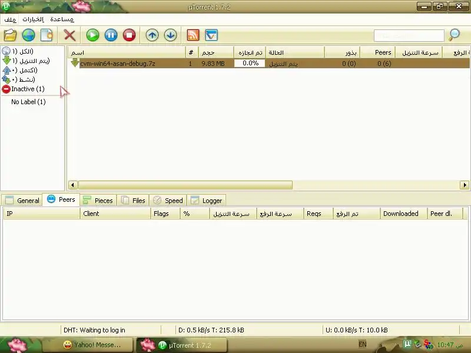The width and height of the screenshot is (471, 353).
Task: Sort by الحالة column header
Action: pos(295,52)
